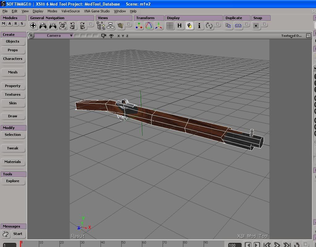316x247 pixels.
Task: Toggle the viewport B letter button
Action: tap(31, 36)
